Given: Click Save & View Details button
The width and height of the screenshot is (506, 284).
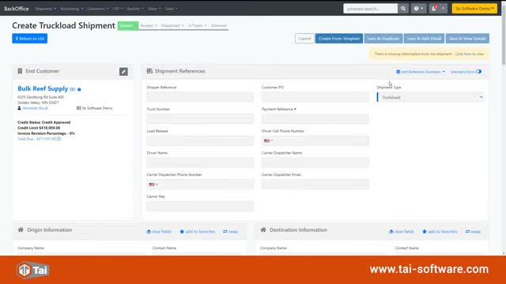Looking at the screenshot, I should [x=467, y=39].
